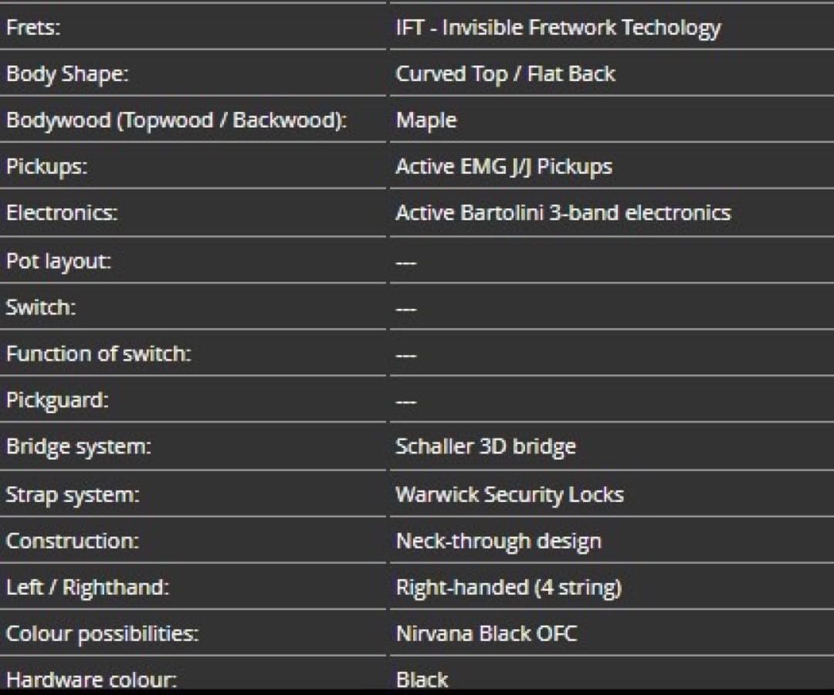The height and width of the screenshot is (695, 834).
Task: Click the 'Construction:' row label
Action: pyautogui.click(x=73, y=541)
